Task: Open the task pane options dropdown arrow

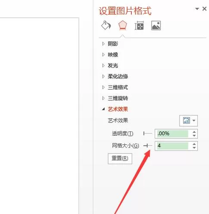Action: point(197,9)
